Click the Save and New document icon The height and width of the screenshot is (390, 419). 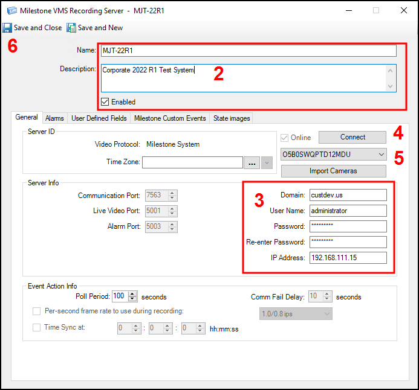pyautogui.click(x=71, y=28)
